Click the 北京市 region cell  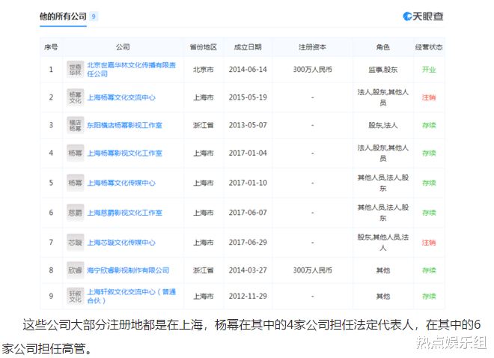(x=204, y=70)
